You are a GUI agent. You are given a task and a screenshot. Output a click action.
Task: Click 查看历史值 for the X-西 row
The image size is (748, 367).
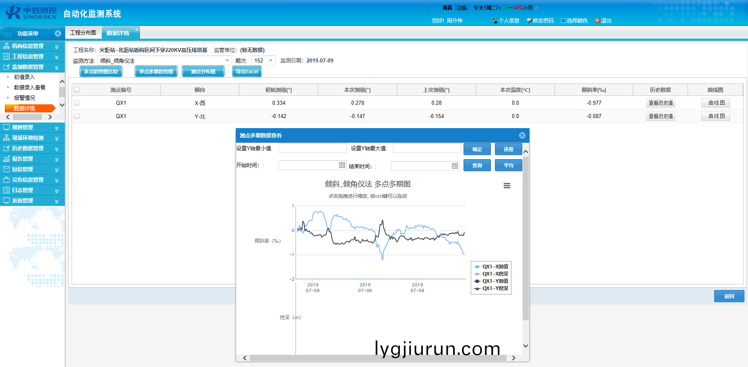660,103
